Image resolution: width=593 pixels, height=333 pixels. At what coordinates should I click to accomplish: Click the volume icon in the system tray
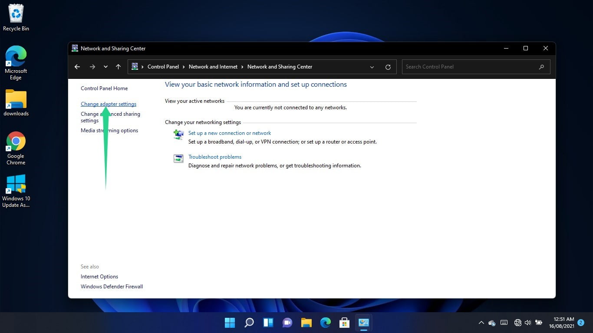pyautogui.click(x=528, y=323)
